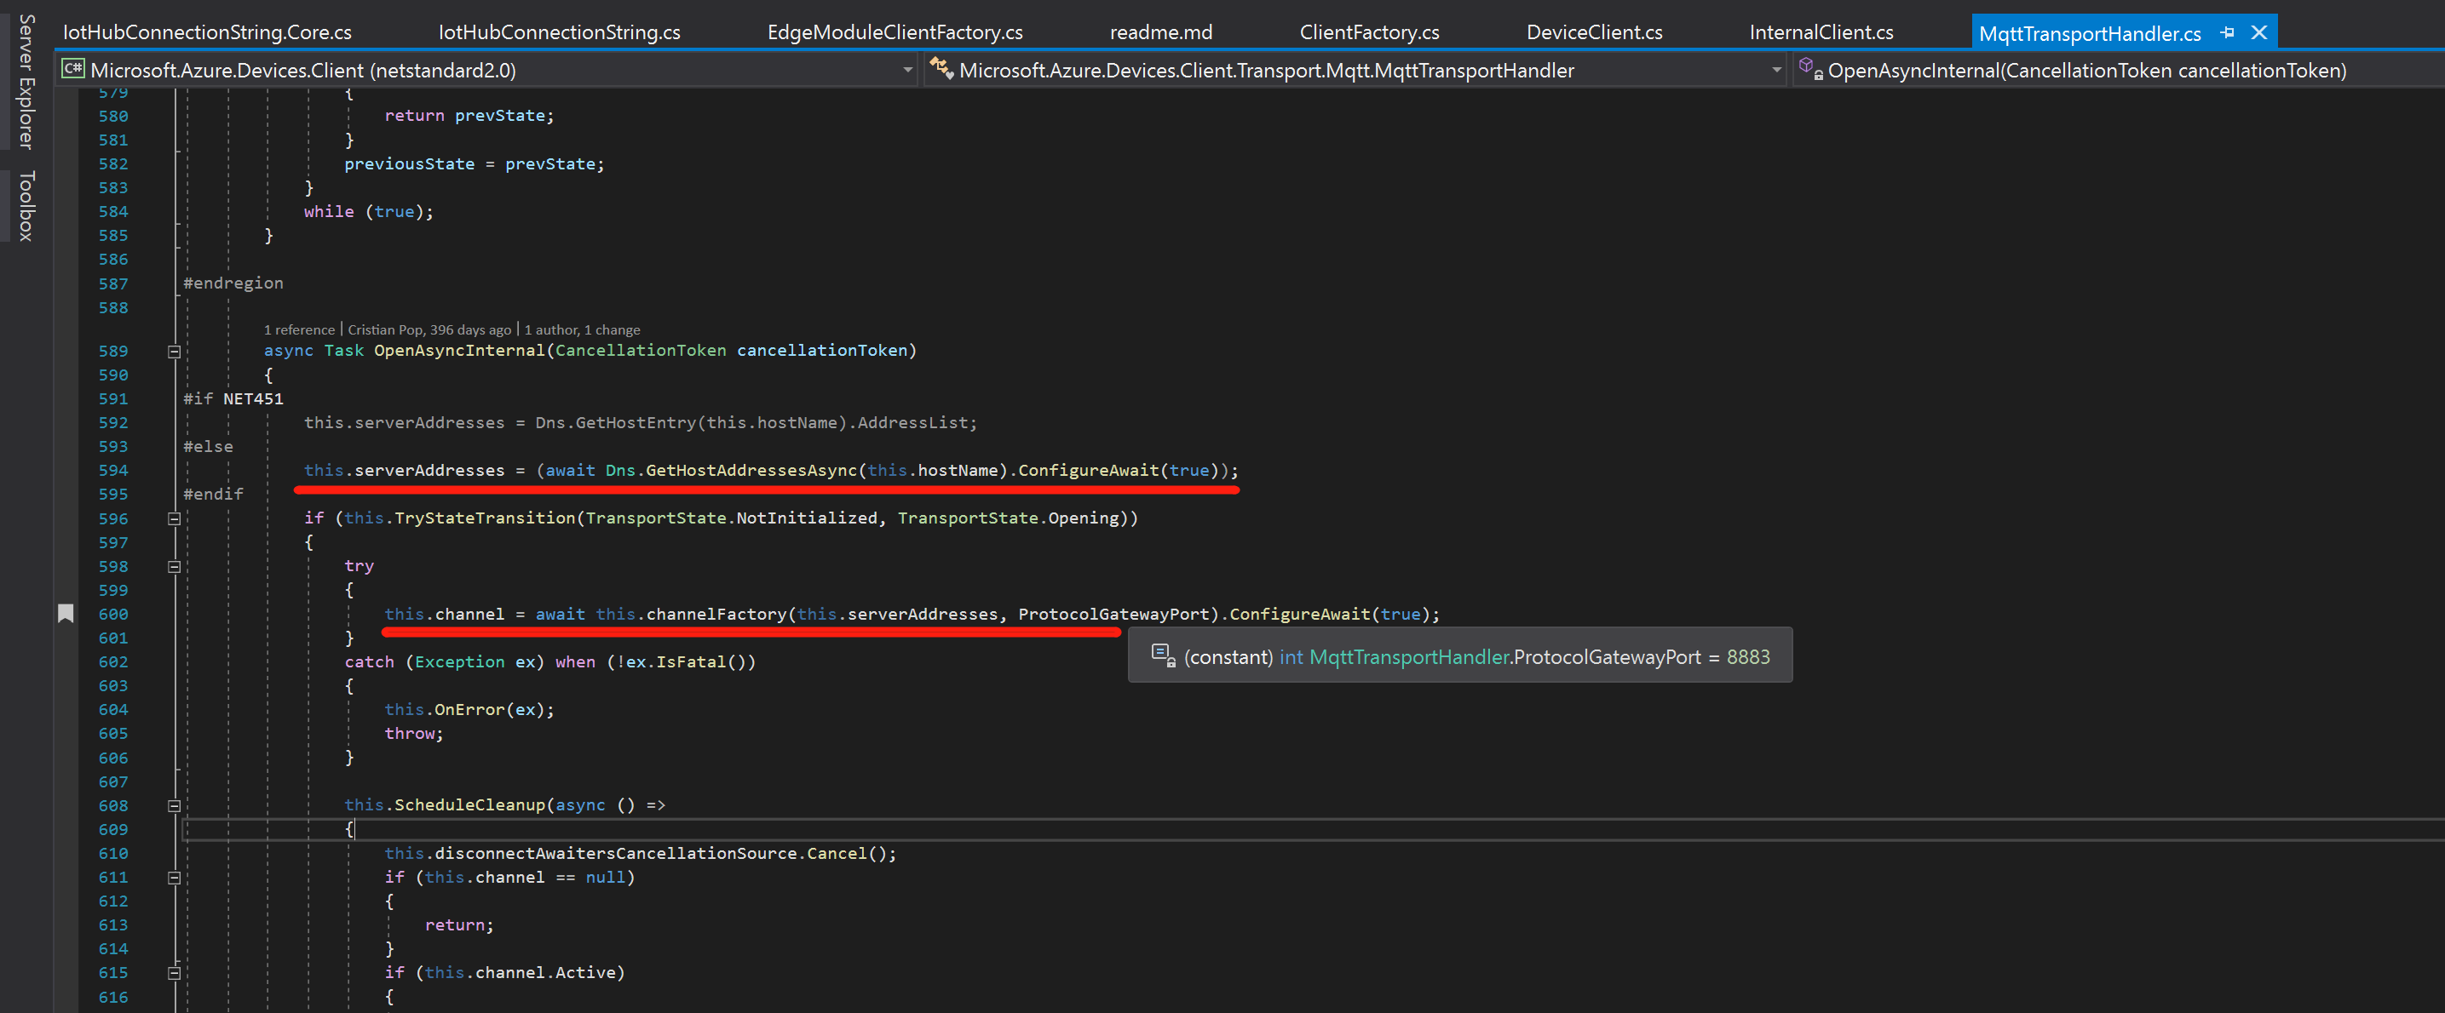Close the MqttTransportHandler.cs tab

[2259, 31]
